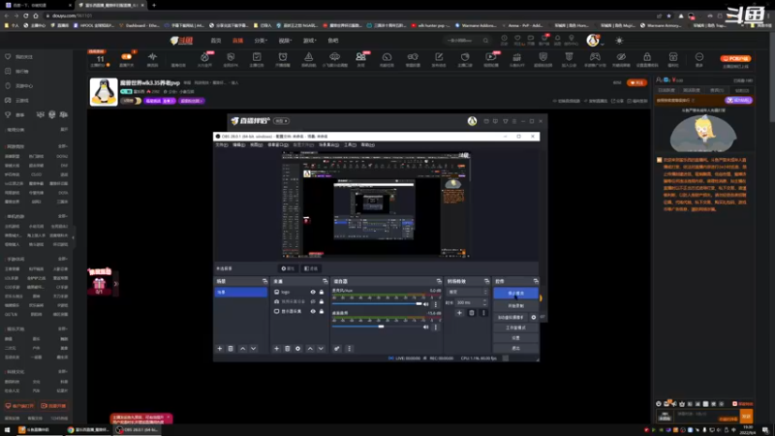Open transition type dropdown in OBS
775x436 pixels.
tap(467, 293)
